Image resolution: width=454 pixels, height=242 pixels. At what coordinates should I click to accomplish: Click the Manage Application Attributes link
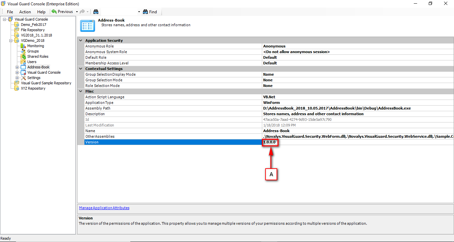104,208
